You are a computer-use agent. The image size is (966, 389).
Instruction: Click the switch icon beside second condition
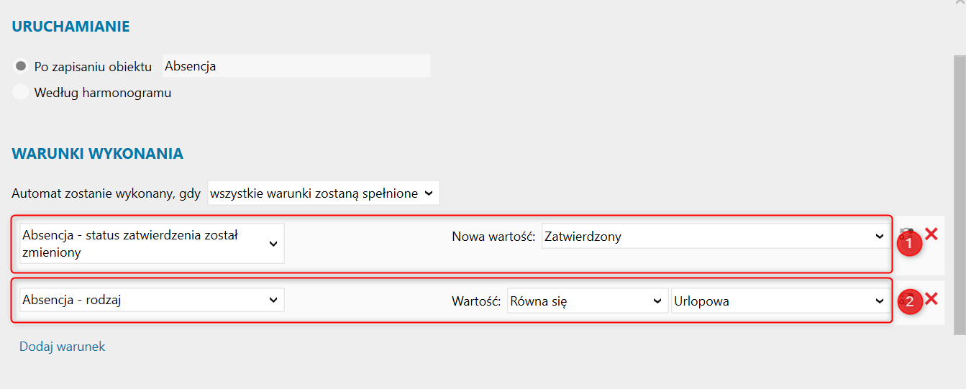(x=901, y=302)
